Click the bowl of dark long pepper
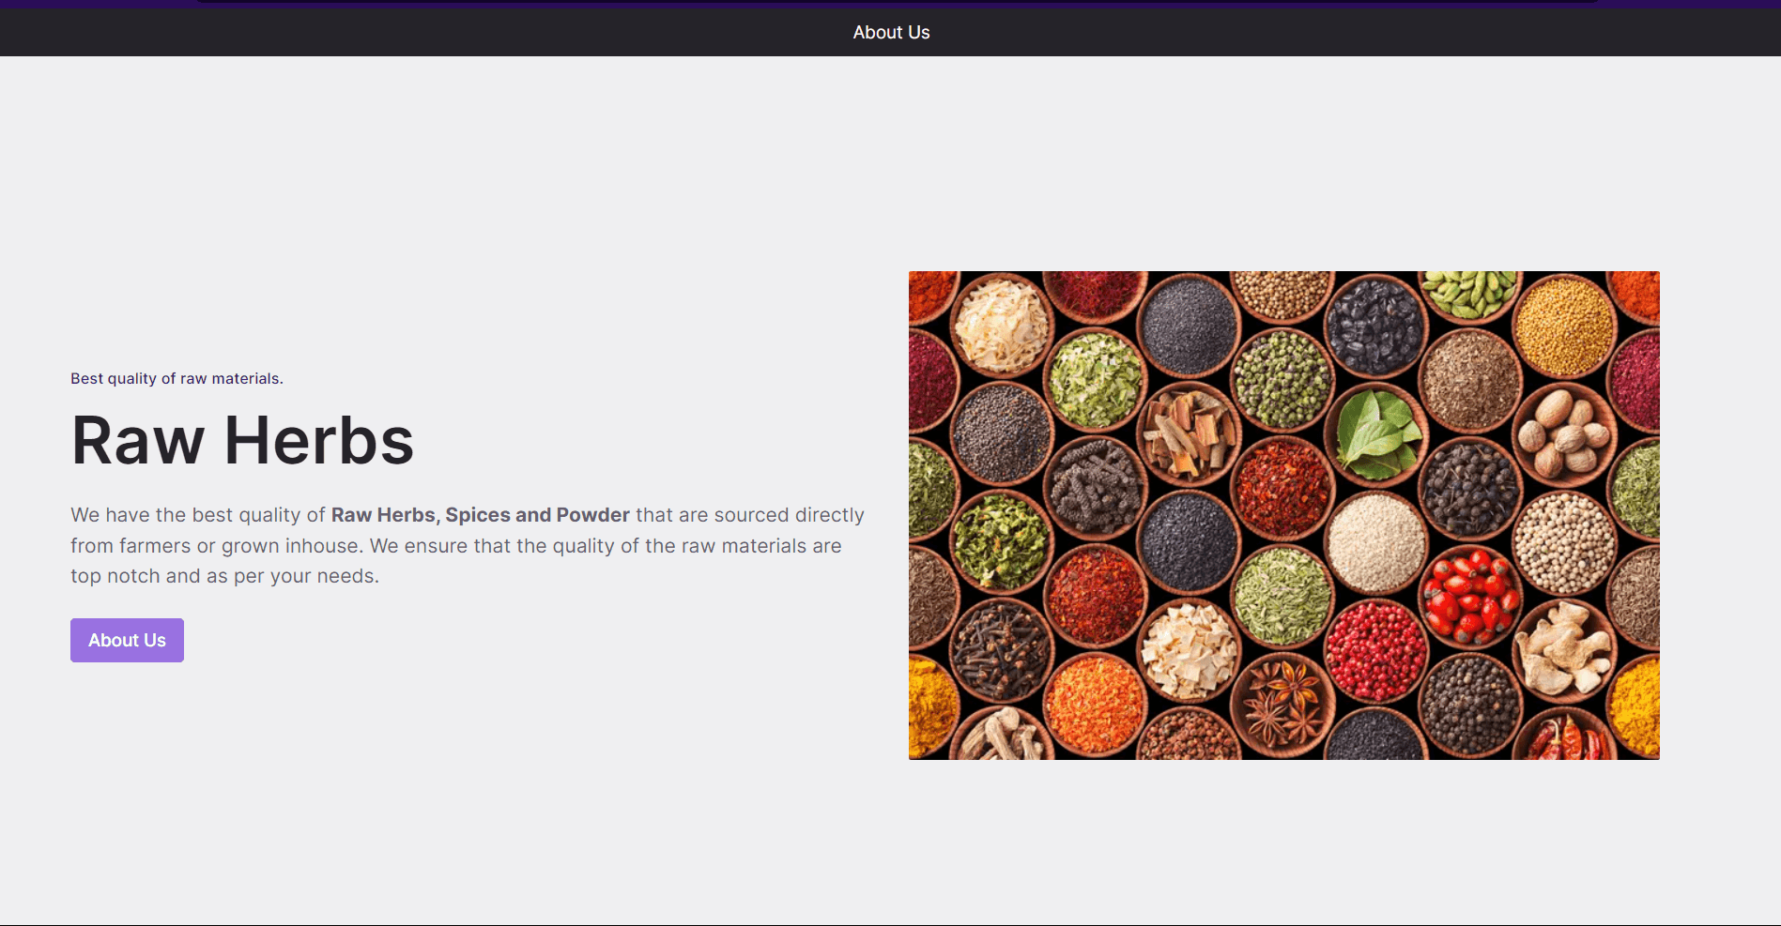Screen dimensions: 1781x926 pyautogui.click(x=1095, y=488)
